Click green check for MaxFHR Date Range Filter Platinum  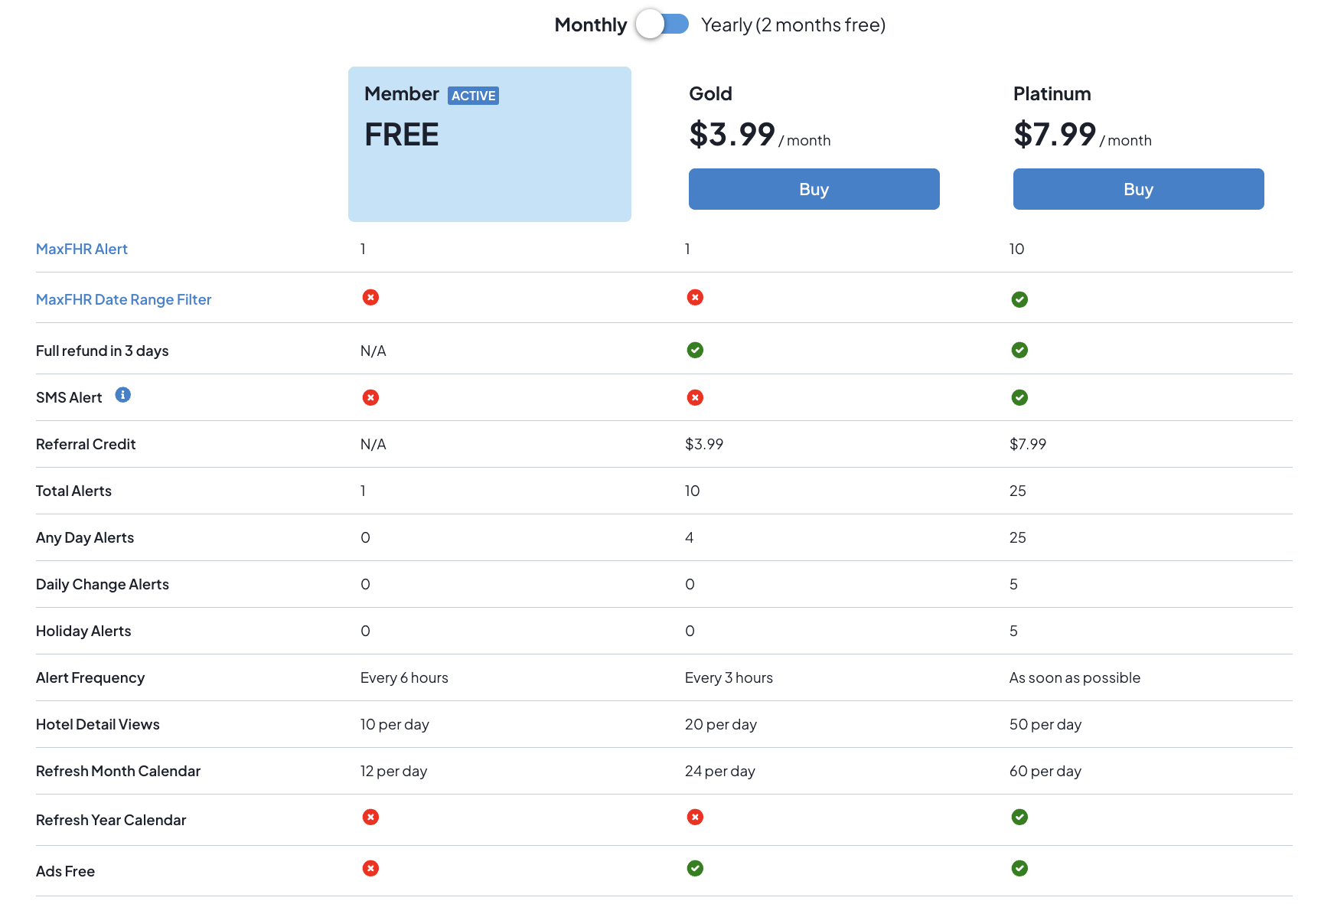(1019, 299)
